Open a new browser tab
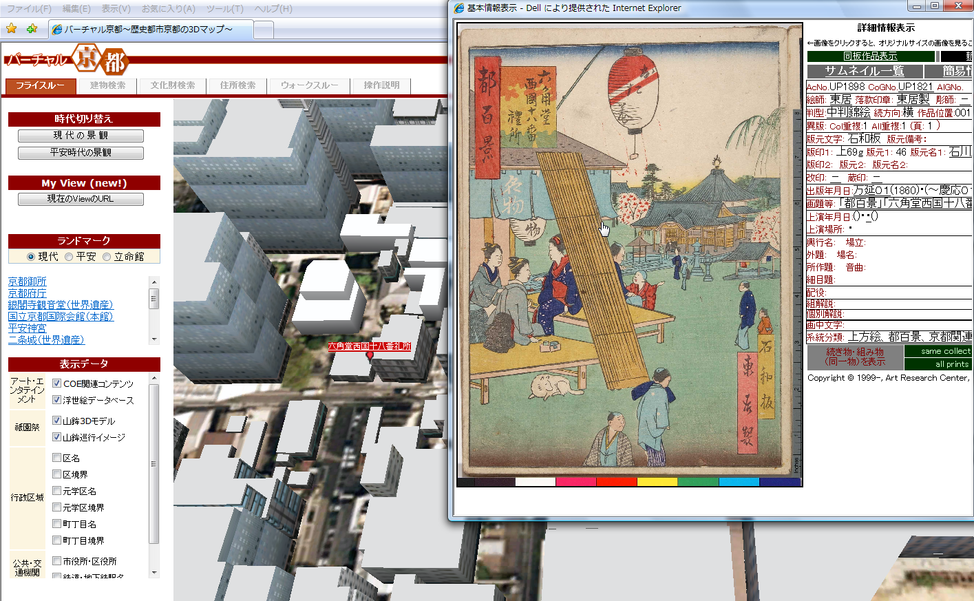The height and width of the screenshot is (601, 974). click(x=264, y=30)
